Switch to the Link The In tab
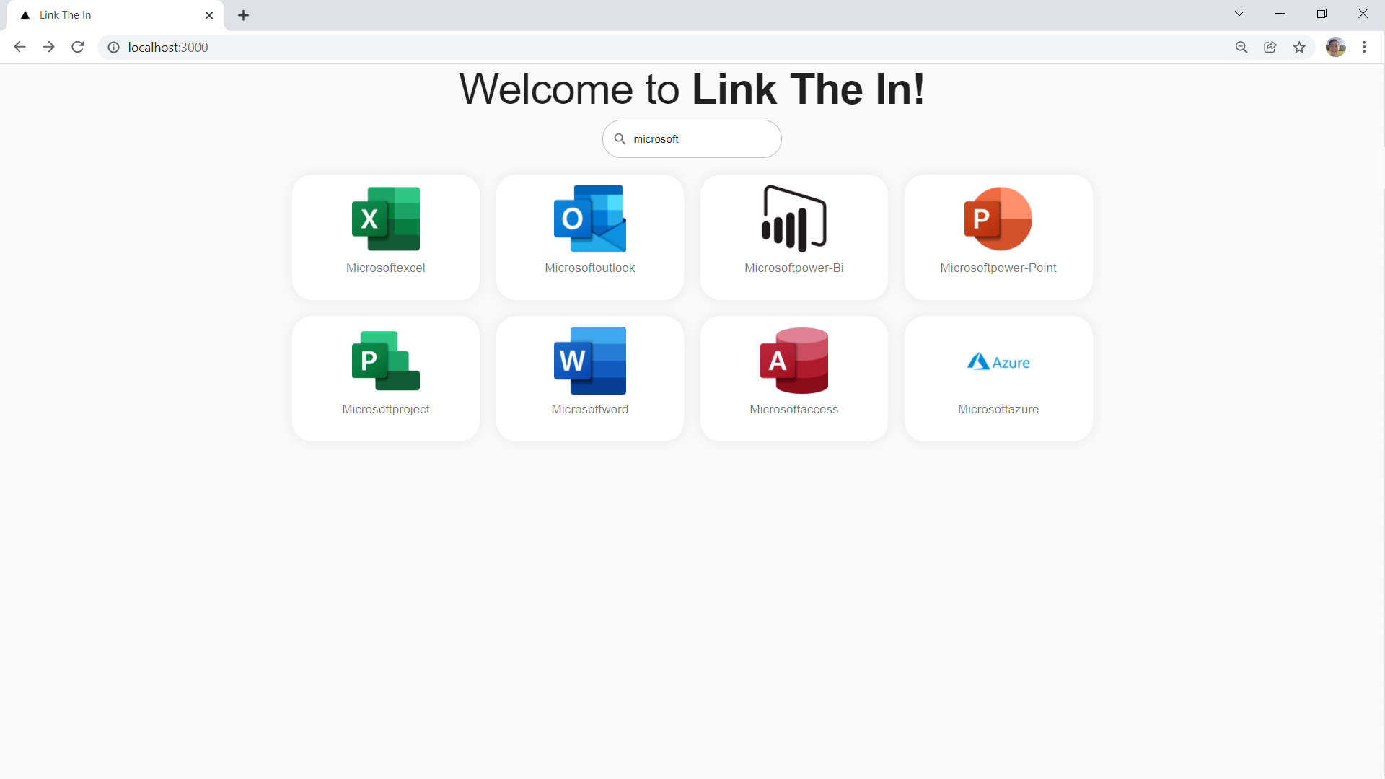This screenshot has width=1385, height=779. point(115,15)
